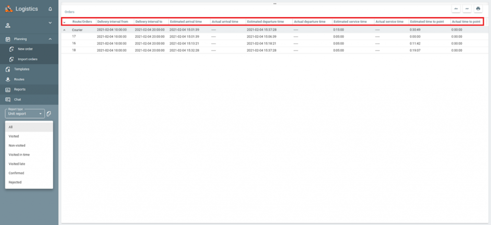Export the report as PDF
Viewport: 491px width, 225px height.
467,9
